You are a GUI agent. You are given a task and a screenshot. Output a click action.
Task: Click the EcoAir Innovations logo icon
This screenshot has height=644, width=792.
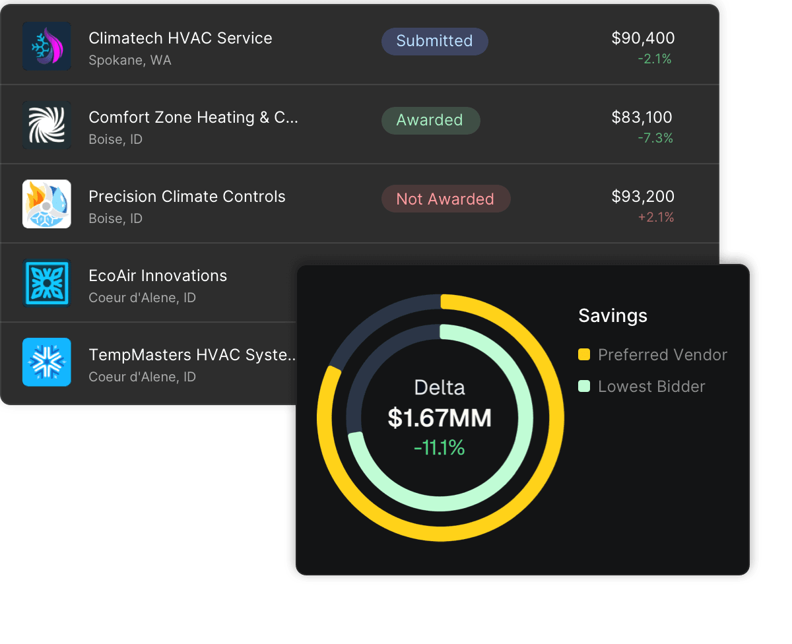pyautogui.click(x=47, y=284)
